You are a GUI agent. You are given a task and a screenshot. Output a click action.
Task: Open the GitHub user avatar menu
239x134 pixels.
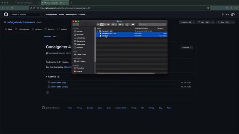[x=233, y=15]
